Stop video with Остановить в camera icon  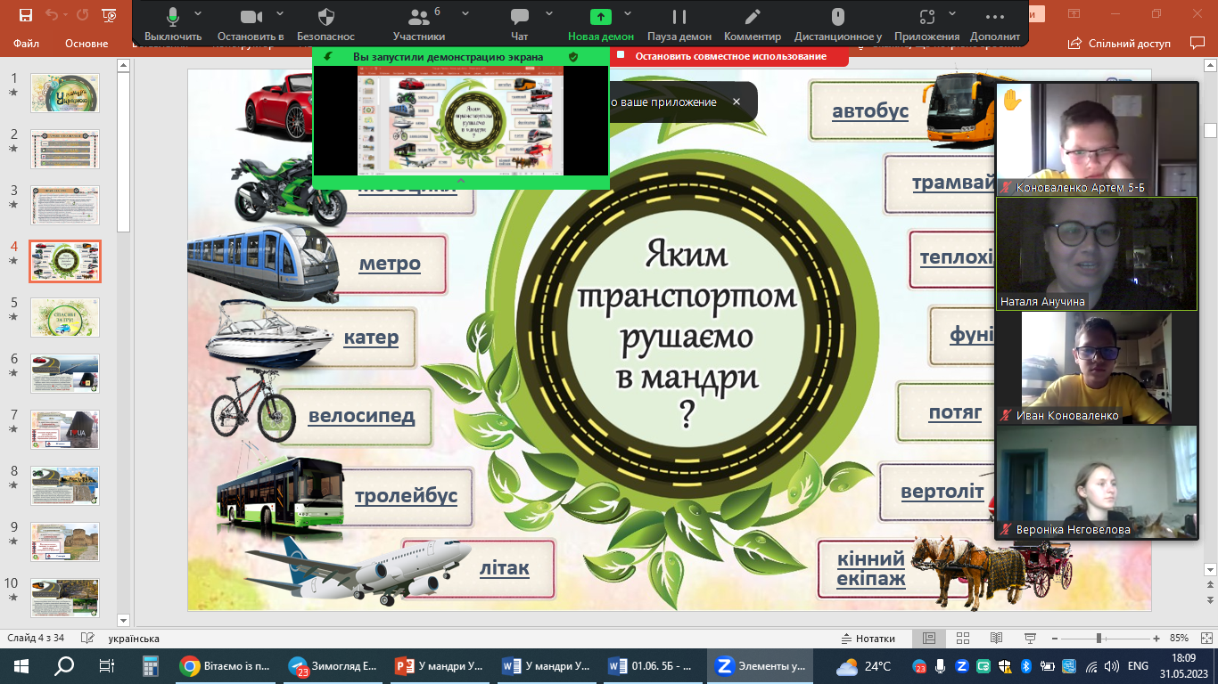[x=251, y=23]
